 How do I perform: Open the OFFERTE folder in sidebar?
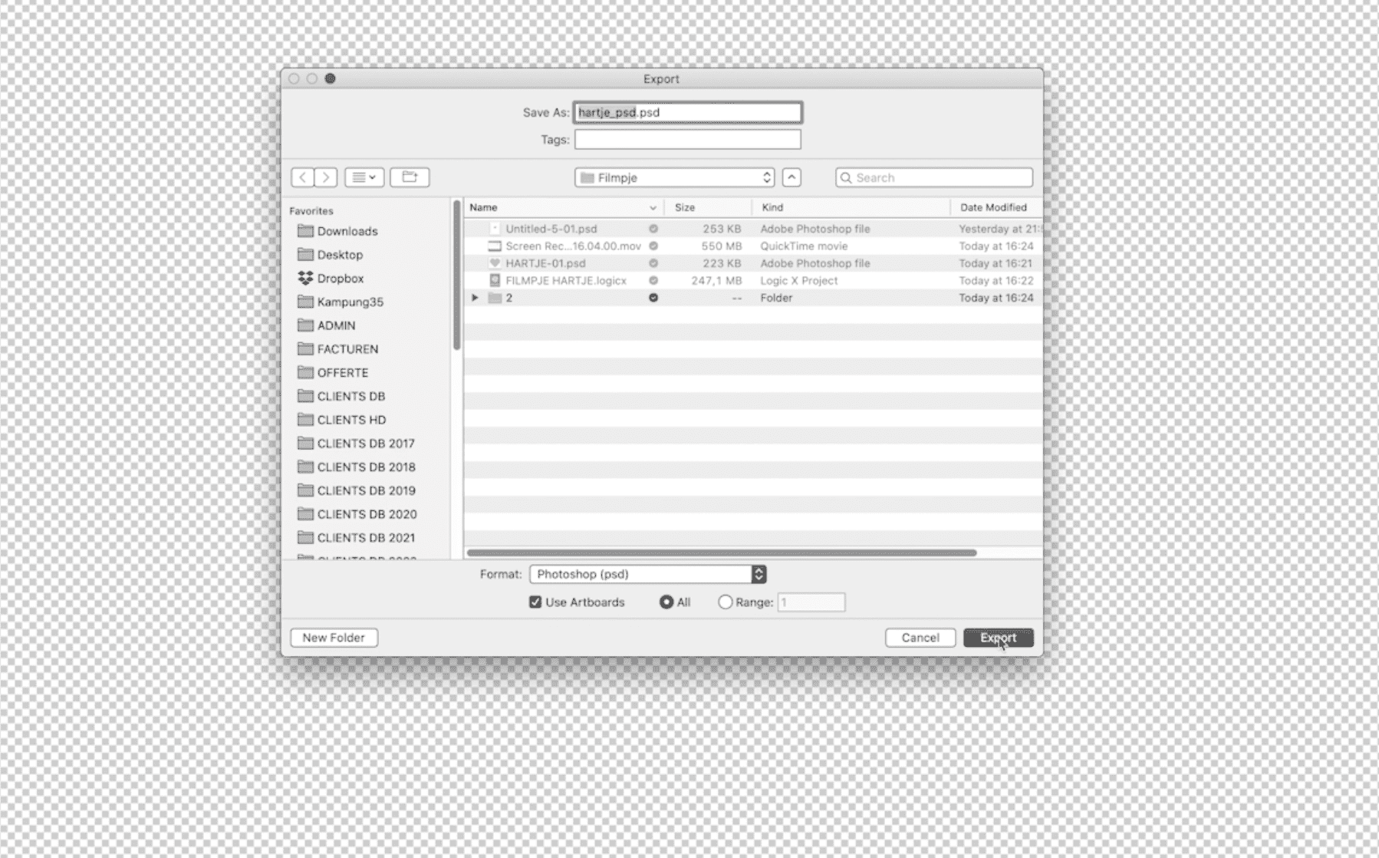(x=333, y=372)
